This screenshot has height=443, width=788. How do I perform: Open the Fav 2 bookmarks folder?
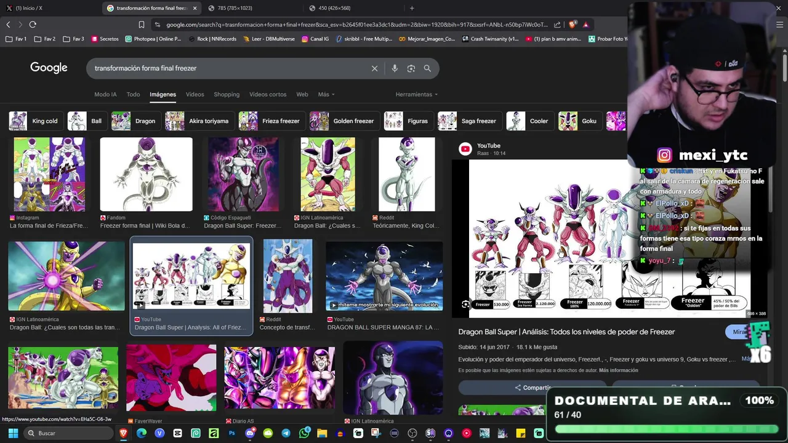45,39
